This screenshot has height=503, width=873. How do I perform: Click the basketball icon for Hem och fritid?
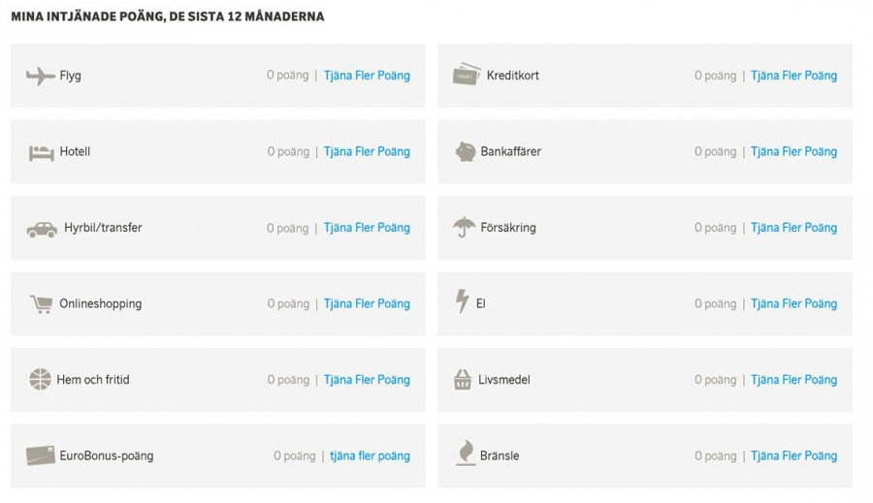click(39, 380)
